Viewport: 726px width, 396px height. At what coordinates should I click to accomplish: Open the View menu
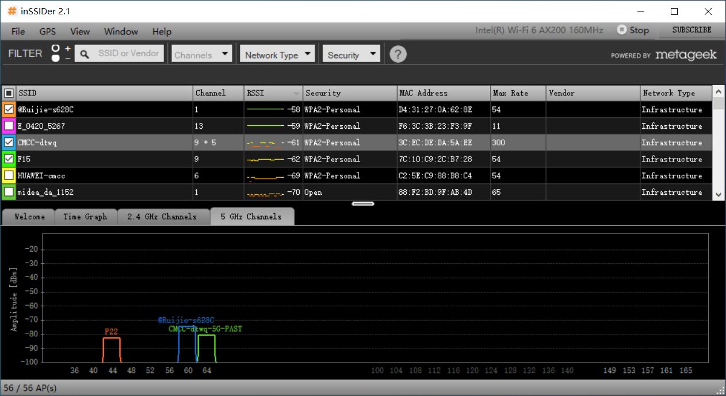pyautogui.click(x=80, y=31)
